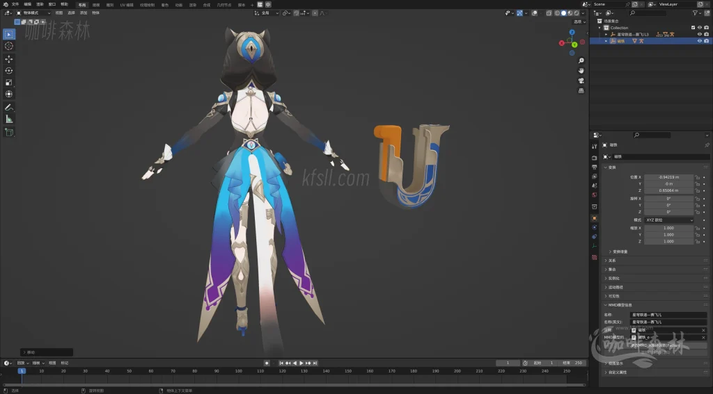
Task: Switch to the UV 编辑 workspace tab
Action: coord(127,5)
